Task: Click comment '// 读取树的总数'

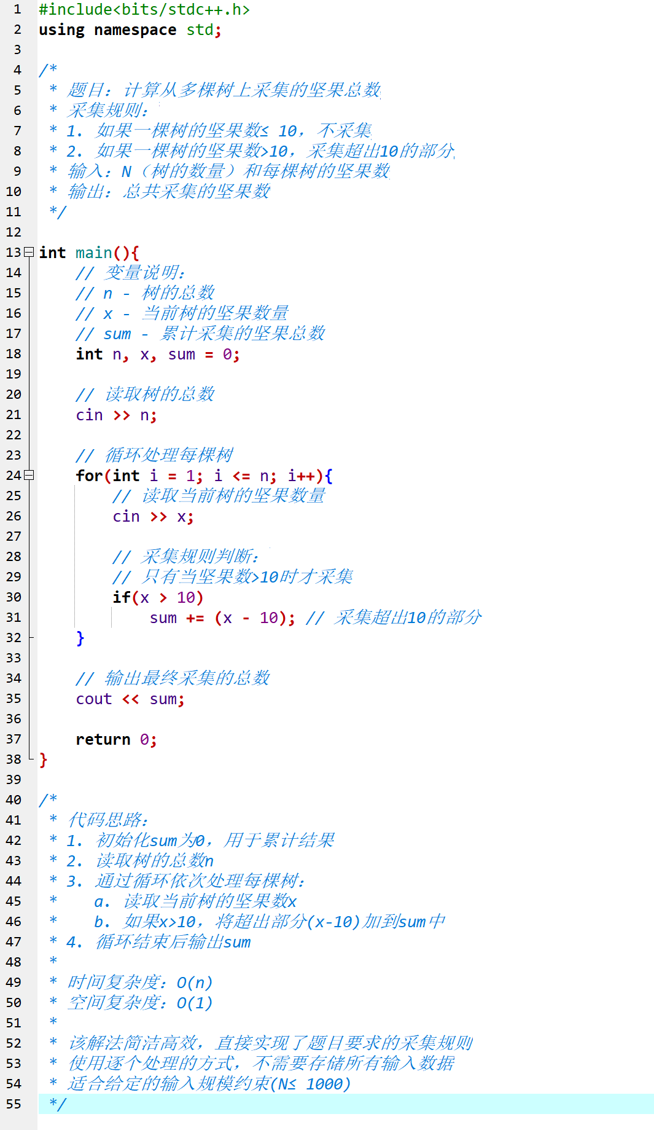Action: point(146,394)
